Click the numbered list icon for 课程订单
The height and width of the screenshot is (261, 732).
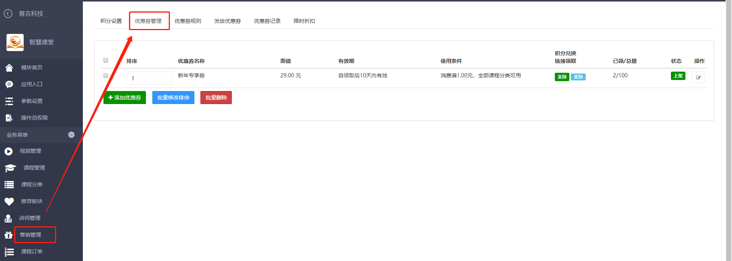pos(9,252)
